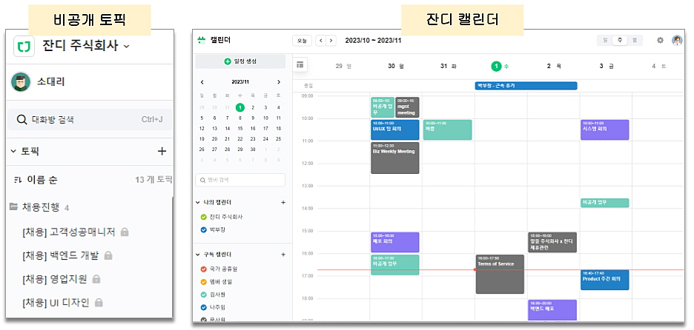Collapse the 토픽 section
This screenshot has width=694, height=330.
click(13, 152)
